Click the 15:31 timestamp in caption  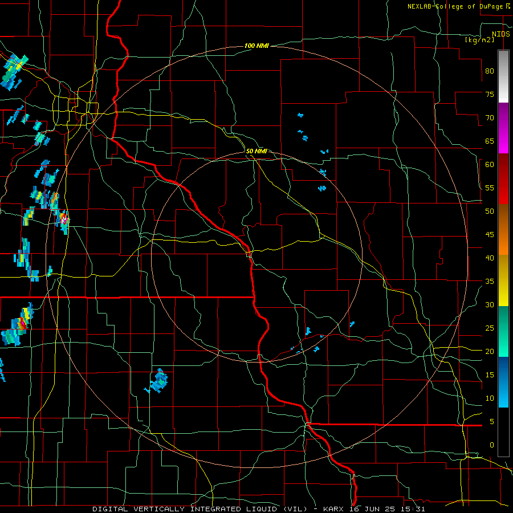pos(413,509)
